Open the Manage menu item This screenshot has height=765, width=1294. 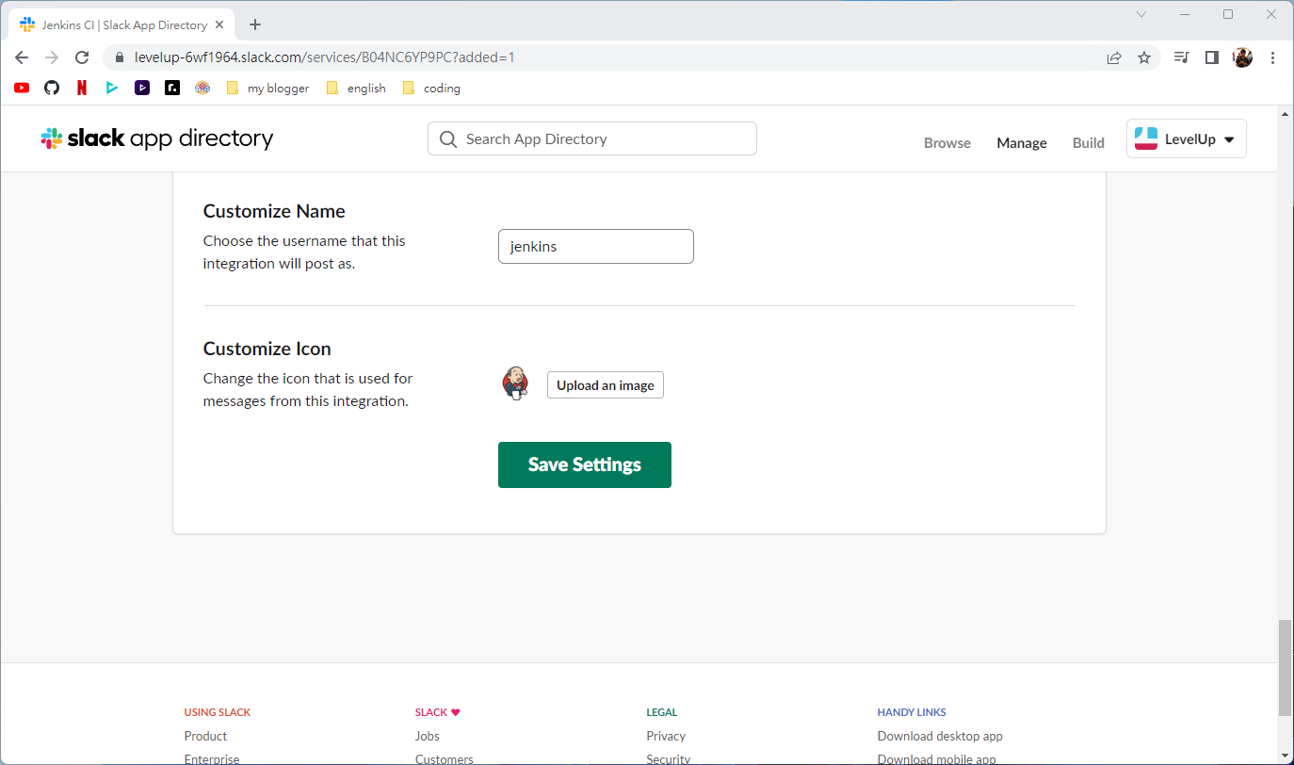[x=1022, y=142]
